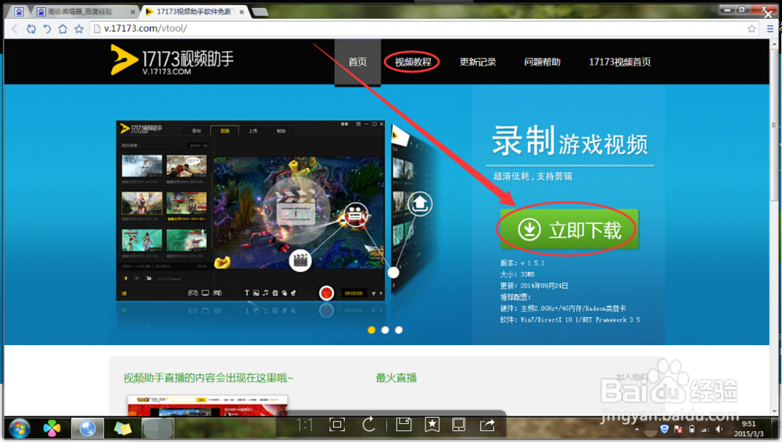Click the fit-to-screen viewer icon
Viewport: 782px width, 442px height.
pyautogui.click(x=337, y=425)
